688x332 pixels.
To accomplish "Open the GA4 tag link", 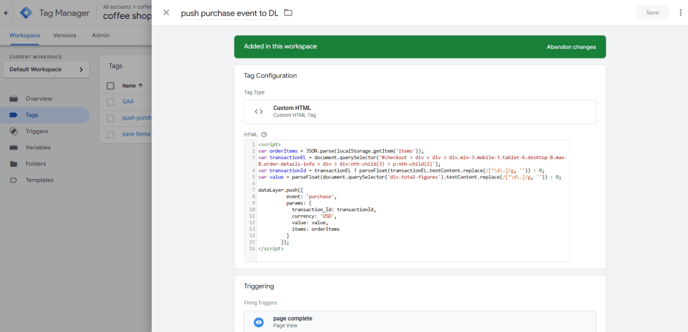I will 128,102.
